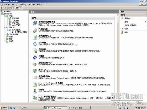
Task: Switch to the G:\ taskbar window
Action: (x=32, y=108)
